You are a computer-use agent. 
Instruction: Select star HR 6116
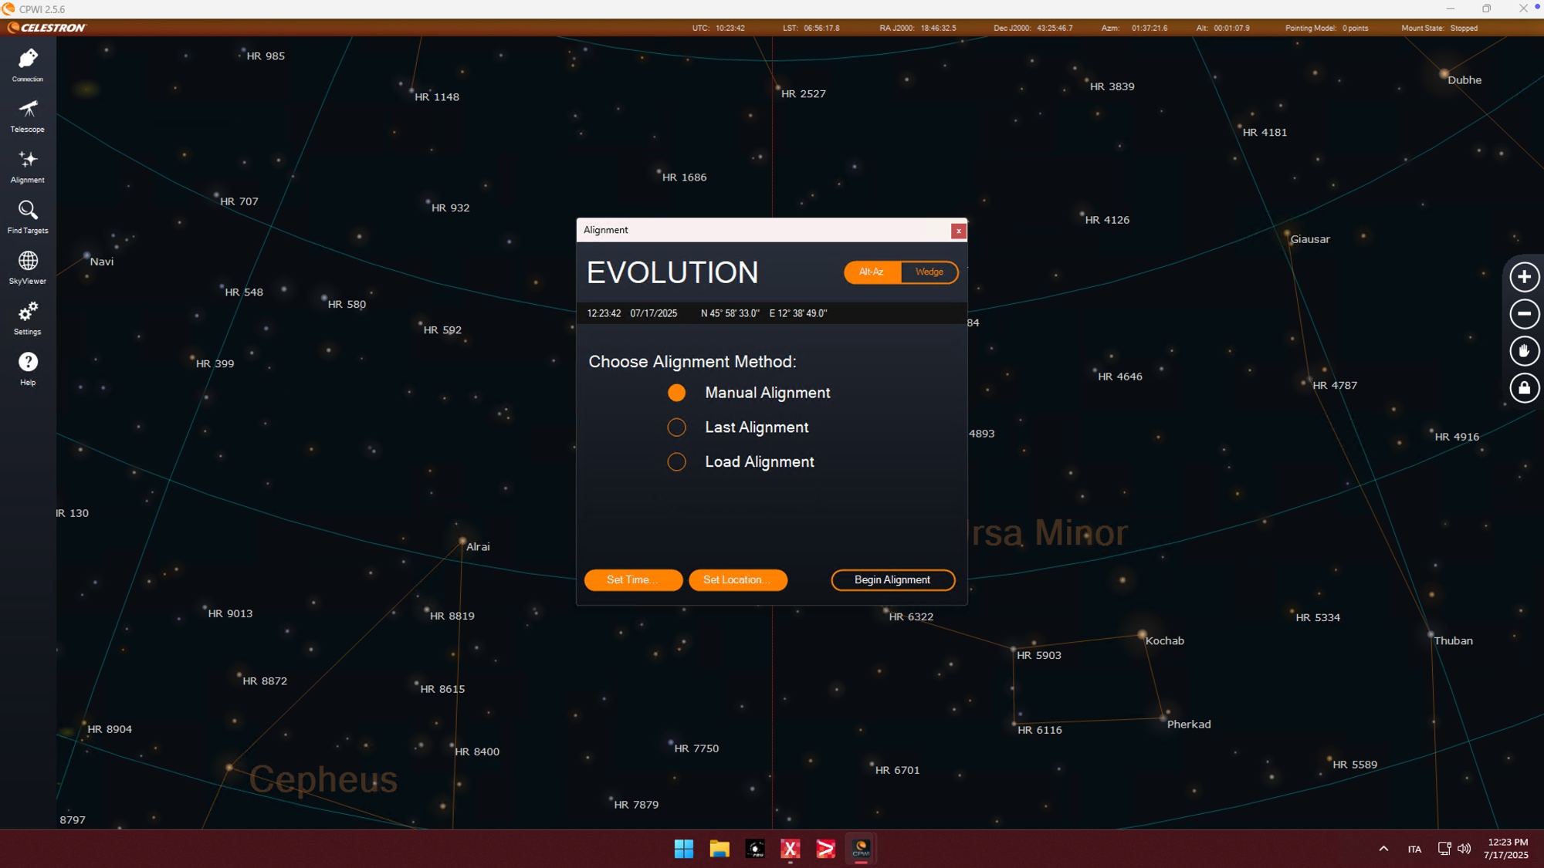coord(1039,730)
